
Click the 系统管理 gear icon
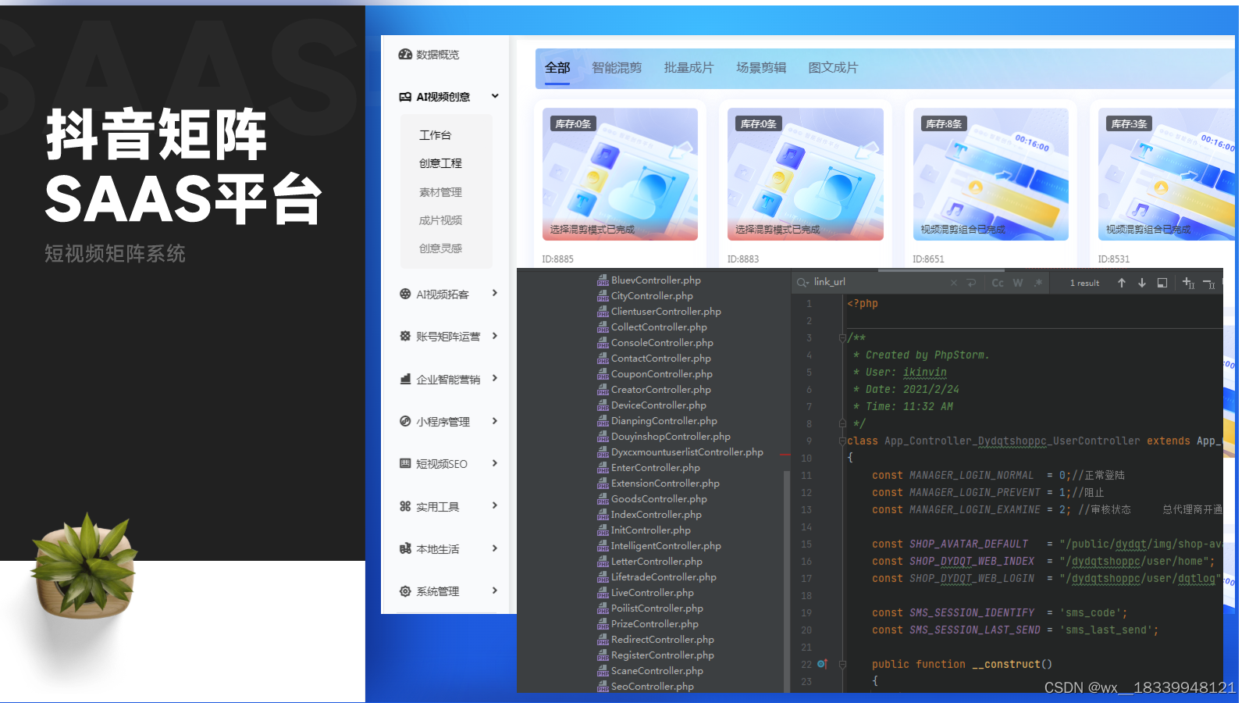[405, 591]
